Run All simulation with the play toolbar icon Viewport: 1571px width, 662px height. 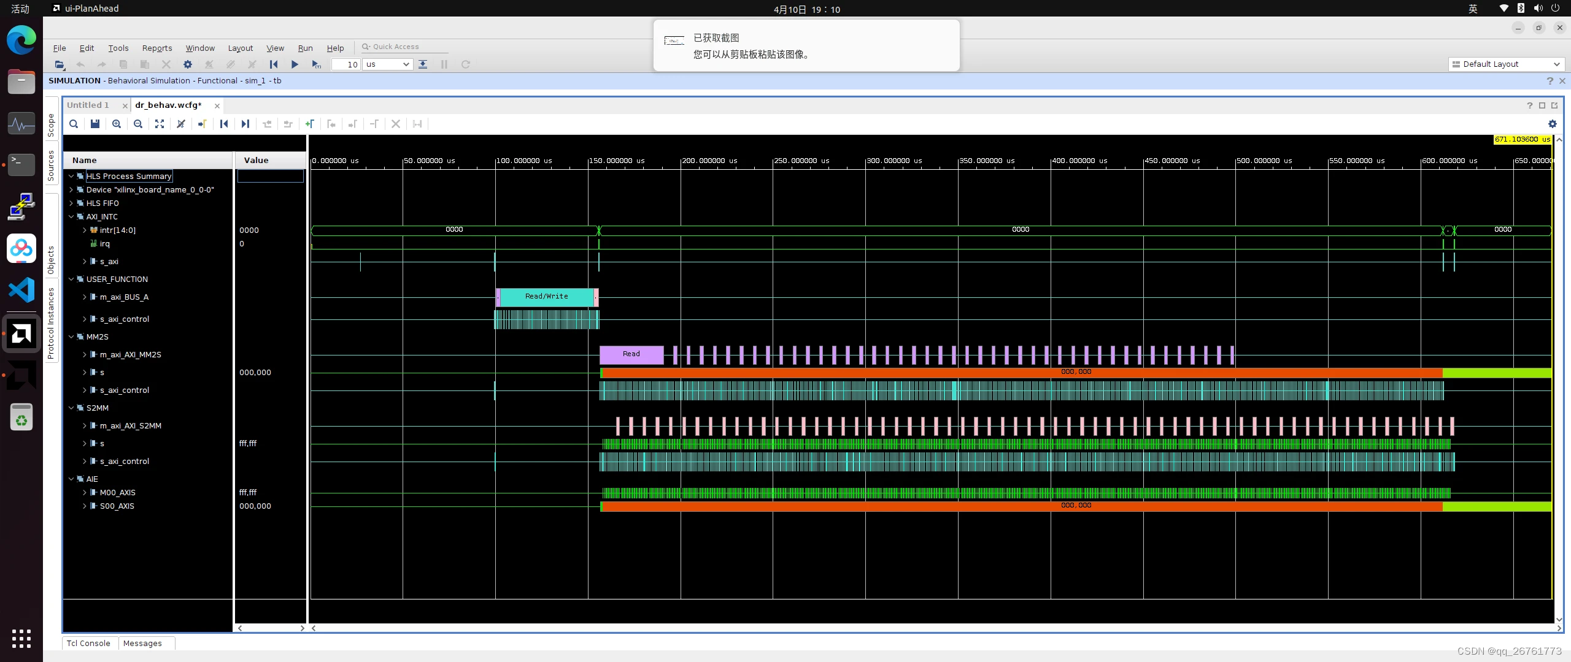tap(295, 64)
